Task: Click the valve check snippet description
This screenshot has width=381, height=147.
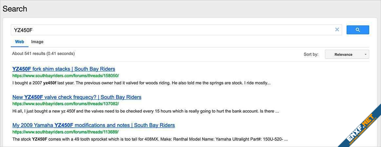Action: point(145,111)
